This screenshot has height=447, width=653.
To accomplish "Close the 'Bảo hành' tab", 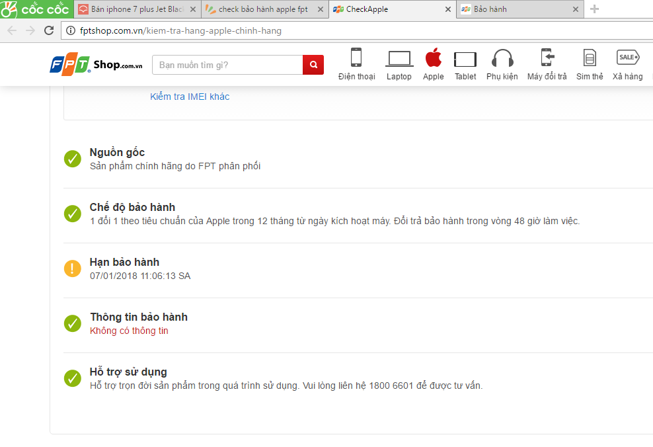I will [x=575, y=9].
